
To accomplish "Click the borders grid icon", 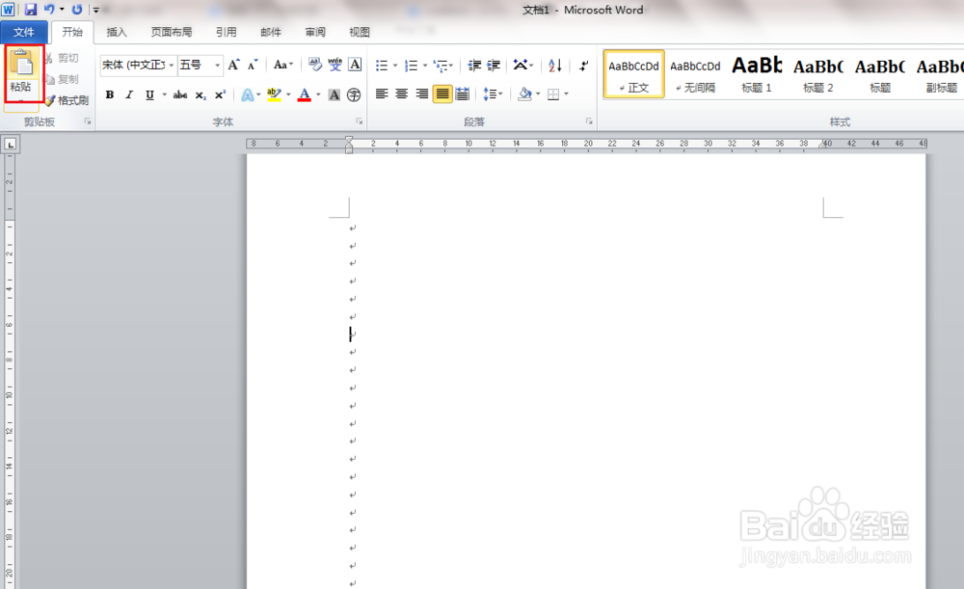I will [x=553, y=94].
